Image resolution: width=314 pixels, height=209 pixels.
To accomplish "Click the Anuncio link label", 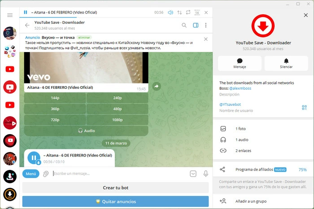I will (x=33, y=37).
